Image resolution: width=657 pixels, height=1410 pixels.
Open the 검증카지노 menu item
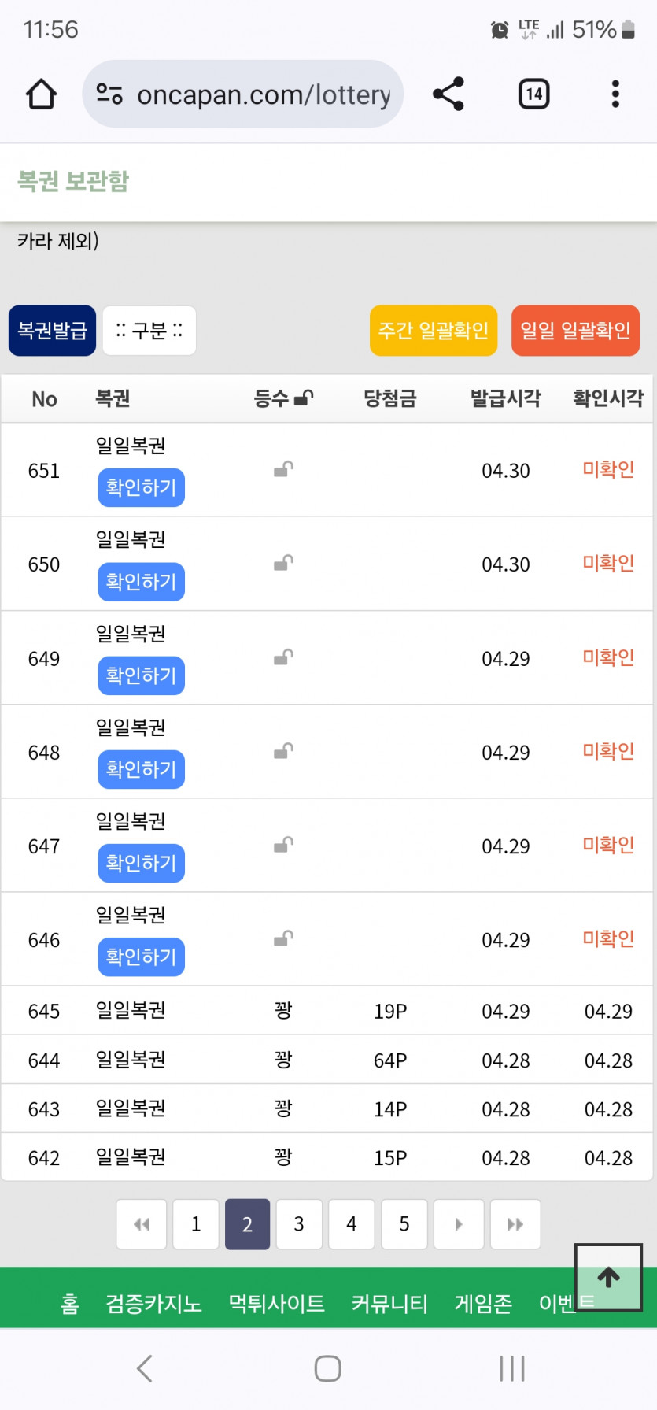point(154,1304)
